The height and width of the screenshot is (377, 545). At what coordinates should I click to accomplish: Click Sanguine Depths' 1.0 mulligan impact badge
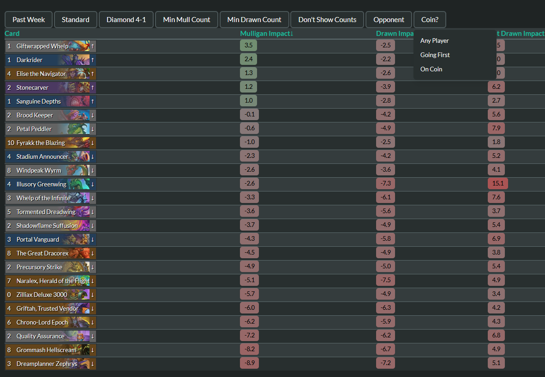(x=249, y=100)
